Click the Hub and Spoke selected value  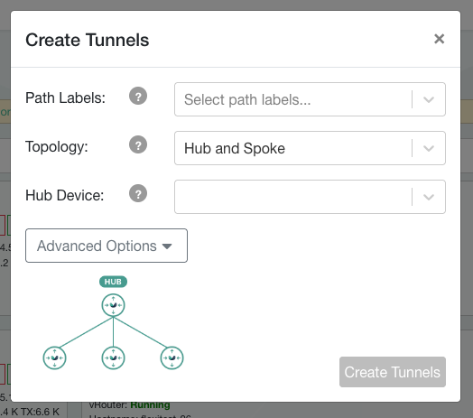pyautogui.click(x=235, y=148)
